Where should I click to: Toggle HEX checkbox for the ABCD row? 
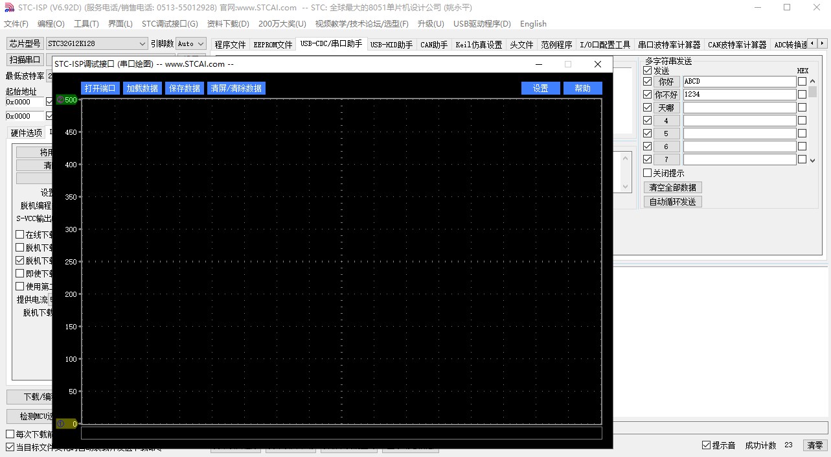802,82
